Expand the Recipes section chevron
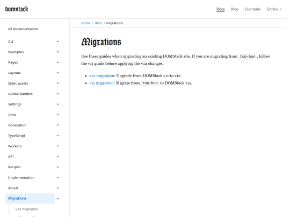This screenshot has height=217, width=290. click(57, 167)
